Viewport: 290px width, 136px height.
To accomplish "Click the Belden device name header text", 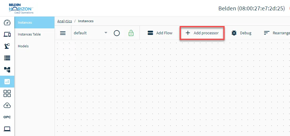I will 252,9.
